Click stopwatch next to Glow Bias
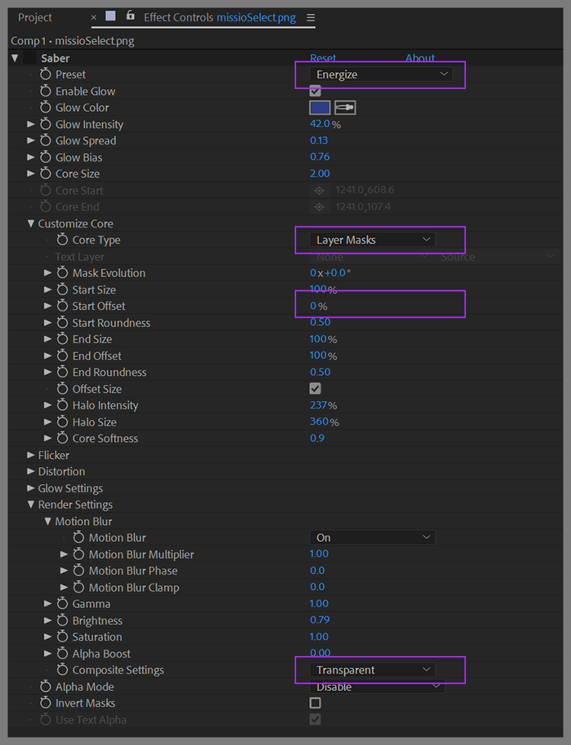The height and width of the screenshot is (745, 571). 45,157
